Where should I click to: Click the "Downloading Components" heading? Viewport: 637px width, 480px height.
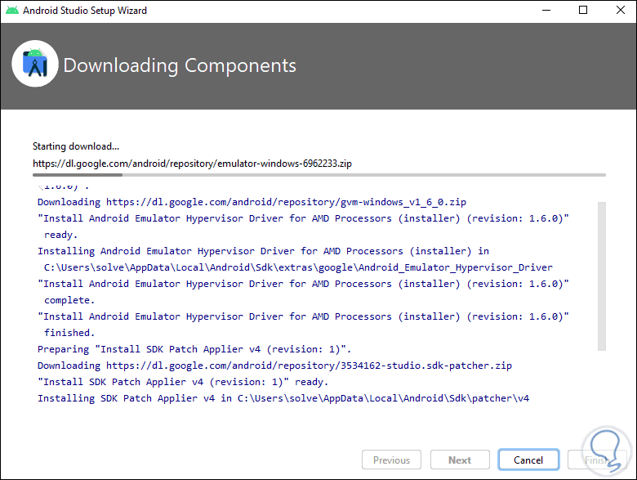click(x=180, y=65)
